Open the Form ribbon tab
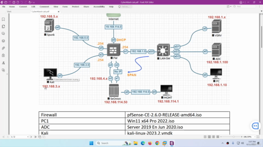263x147 pixels. click(65, 7)
